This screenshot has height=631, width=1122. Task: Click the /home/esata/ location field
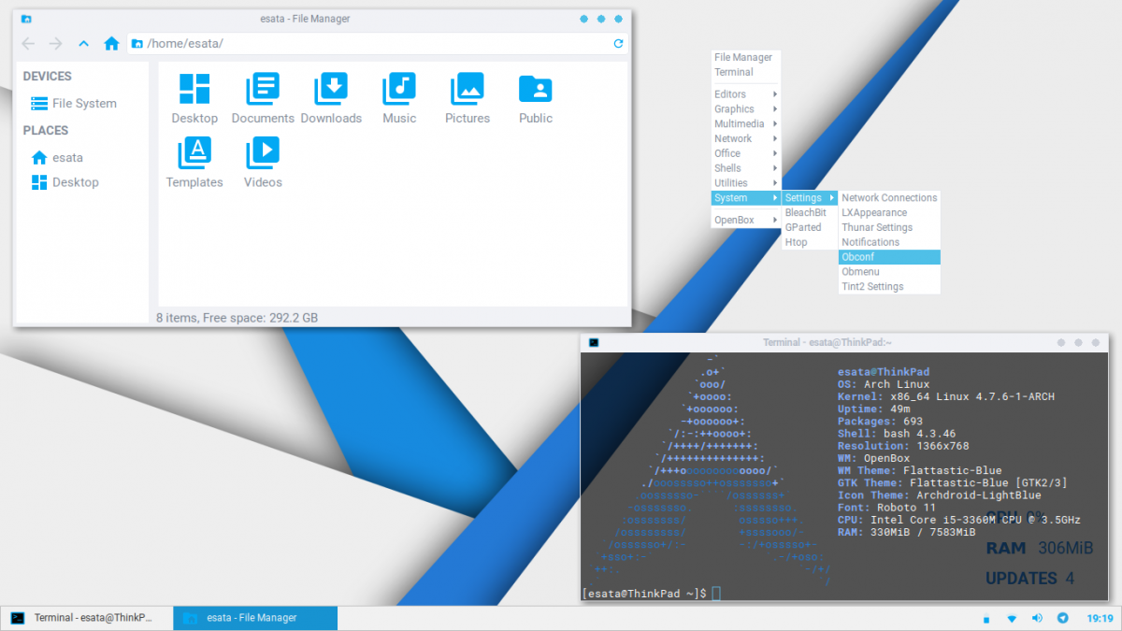point(377,44)
